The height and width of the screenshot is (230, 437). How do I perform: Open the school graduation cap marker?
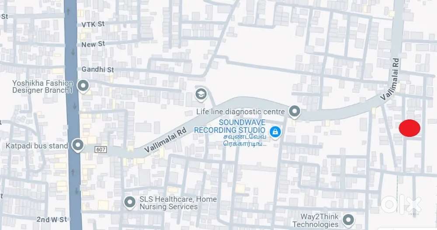[x=201, y=94]
